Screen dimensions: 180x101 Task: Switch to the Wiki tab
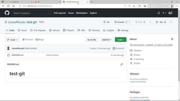pyautogui.click(x=81, y=30)
